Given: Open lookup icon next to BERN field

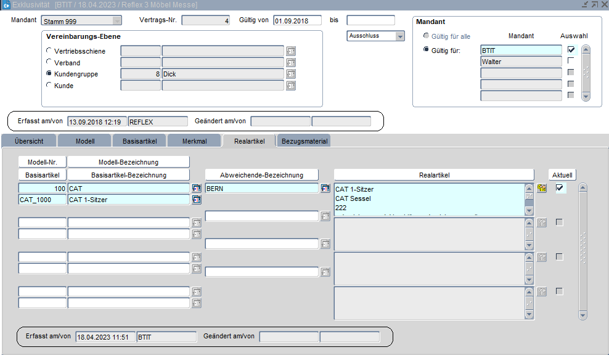Looking at the screenshot, I should [x=325, y=189].
